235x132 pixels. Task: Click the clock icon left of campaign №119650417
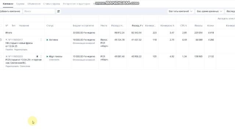(x=1, y=40)
